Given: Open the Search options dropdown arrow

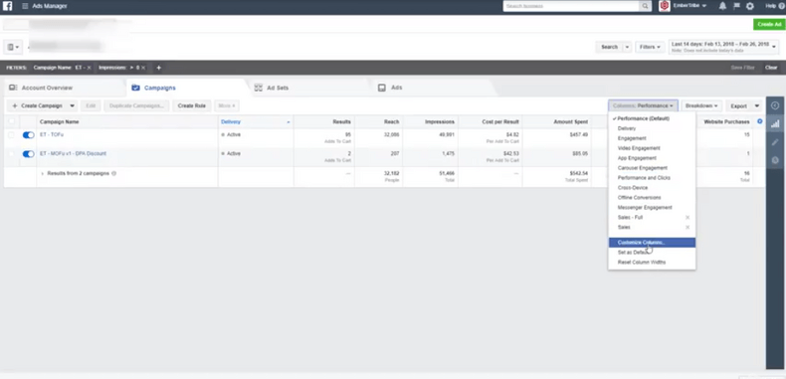Looking at the screenshot, I should (x=627, y=47).
